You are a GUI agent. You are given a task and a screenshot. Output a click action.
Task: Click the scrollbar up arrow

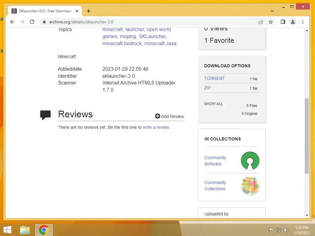(307, 30)
